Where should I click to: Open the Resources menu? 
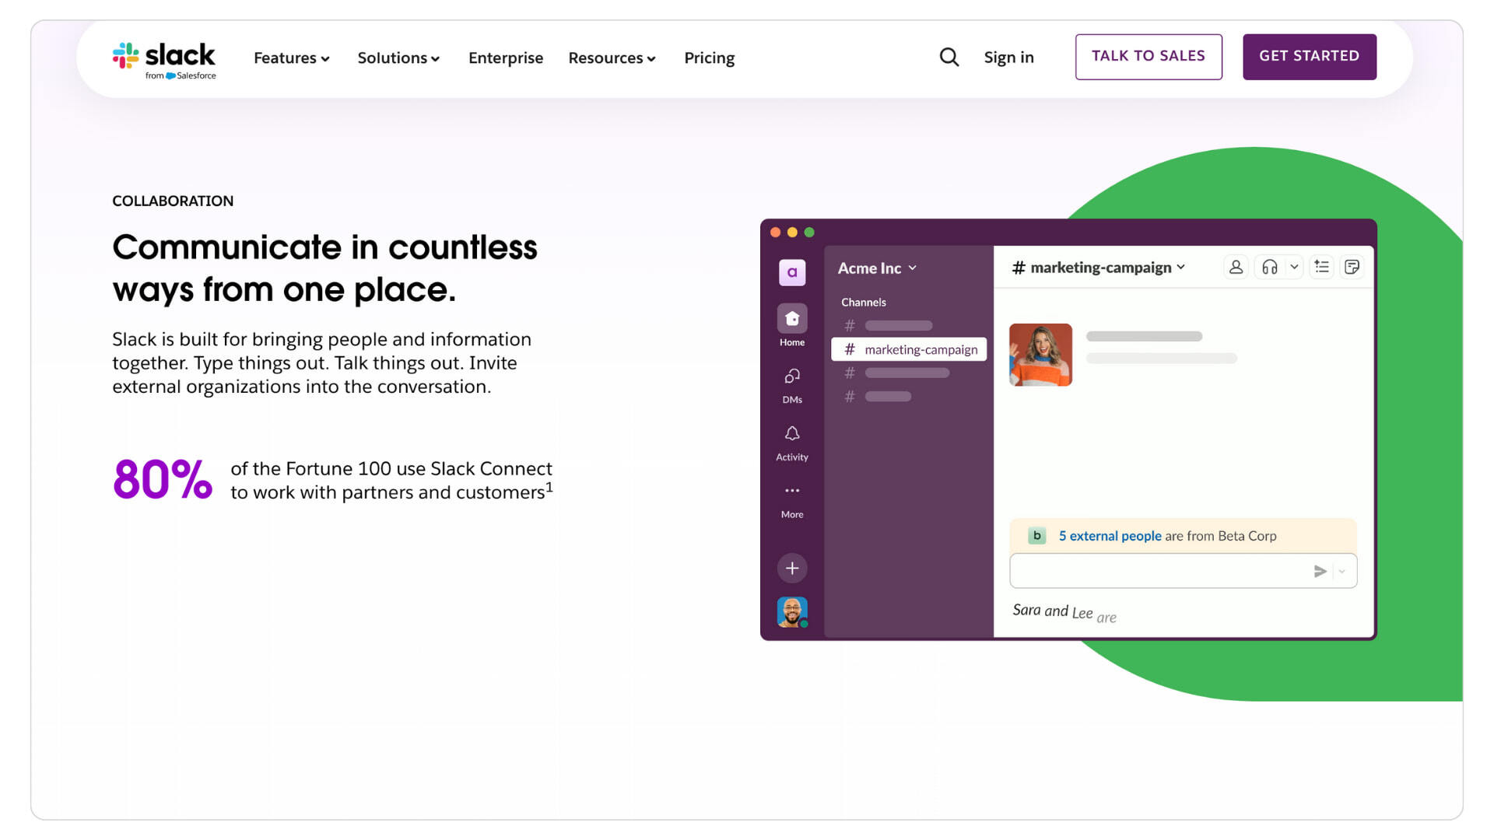point(612,58)
